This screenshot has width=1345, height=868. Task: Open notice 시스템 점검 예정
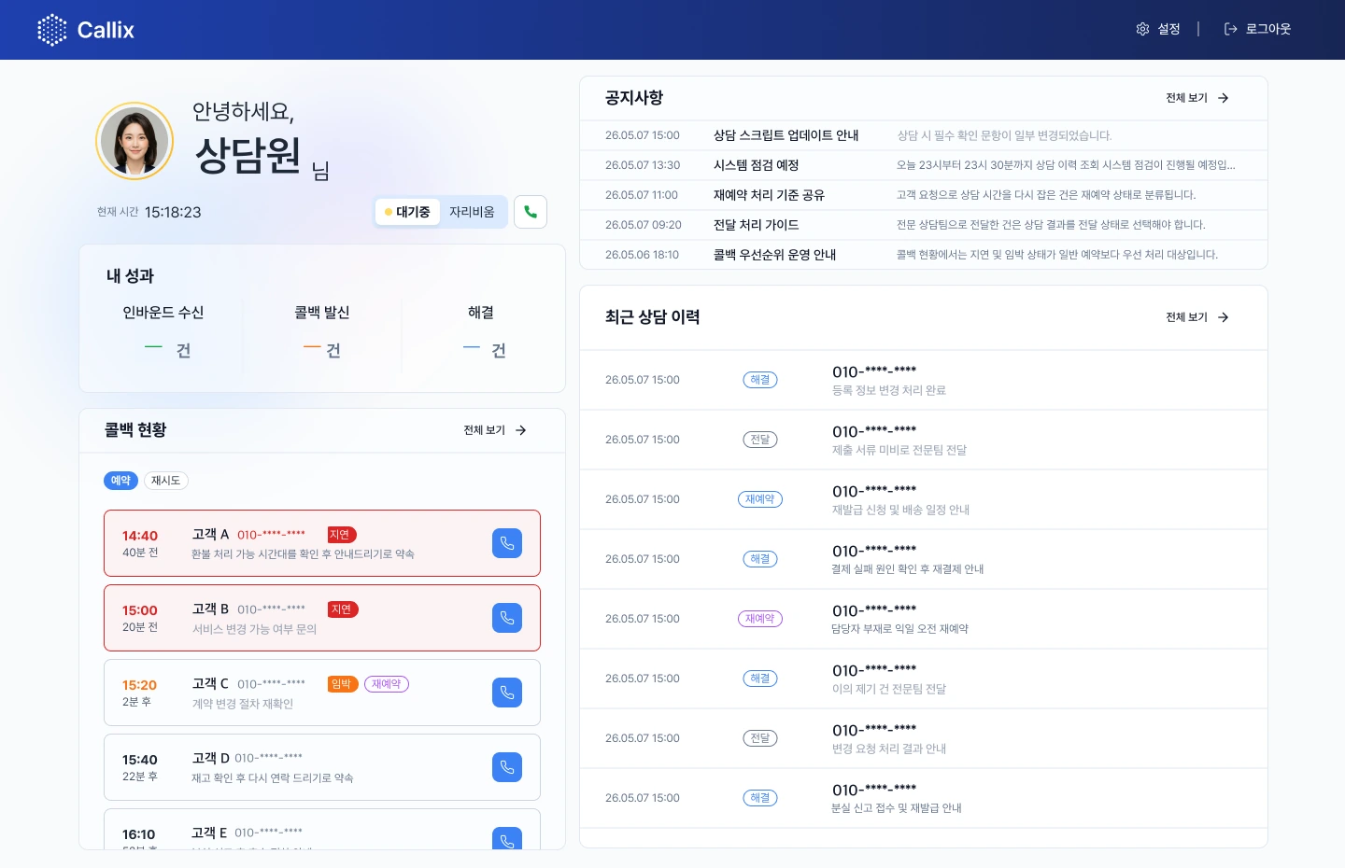[924, 165]
